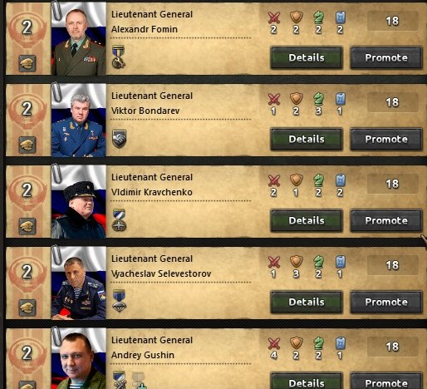Click Vyacheslav Selevestorov's paratrooper medal trait icon

tap(119, 301)
